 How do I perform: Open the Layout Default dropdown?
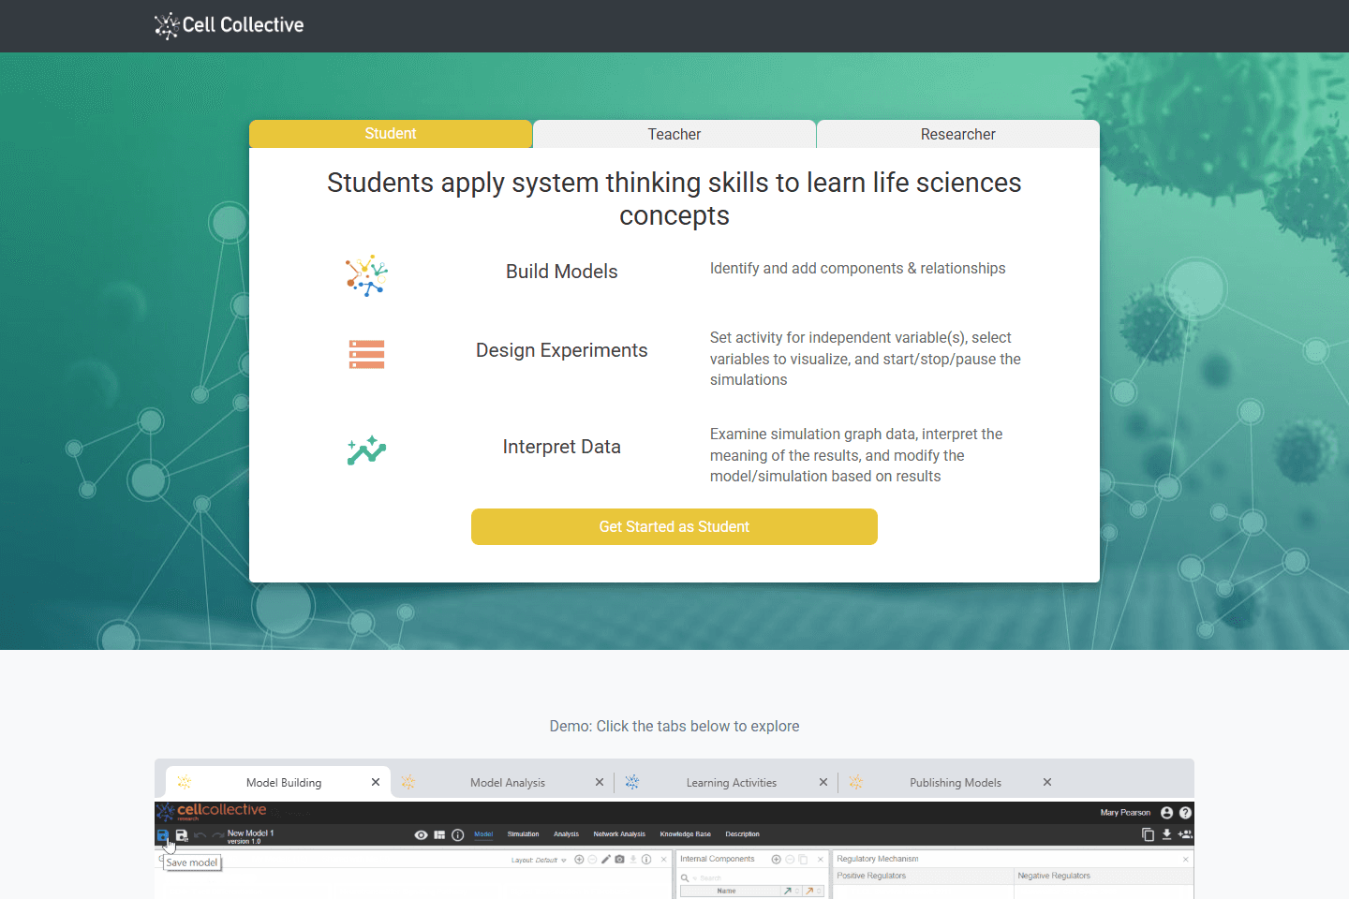tap(539, 860)
